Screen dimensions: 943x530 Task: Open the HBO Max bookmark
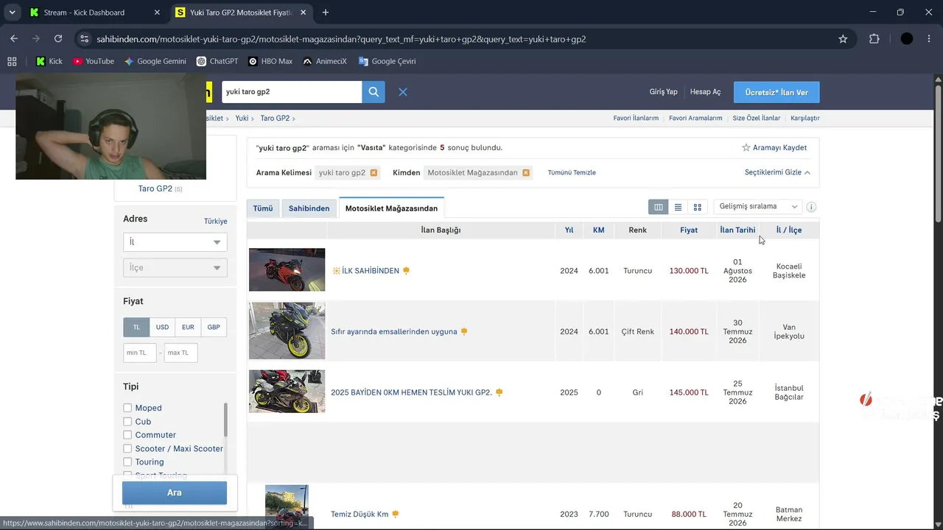pyautogui.click(x=270, y=61)
